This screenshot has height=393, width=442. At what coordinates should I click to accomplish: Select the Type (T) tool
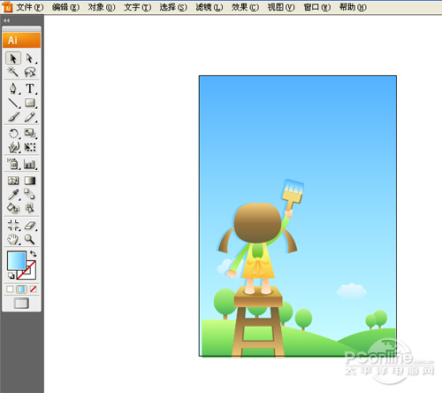tap(30, 89)
